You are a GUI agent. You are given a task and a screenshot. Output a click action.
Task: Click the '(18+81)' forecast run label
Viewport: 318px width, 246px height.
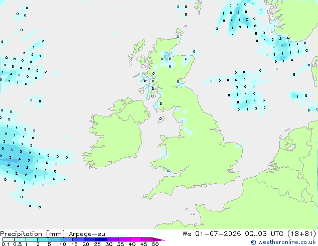pos(301,233)
